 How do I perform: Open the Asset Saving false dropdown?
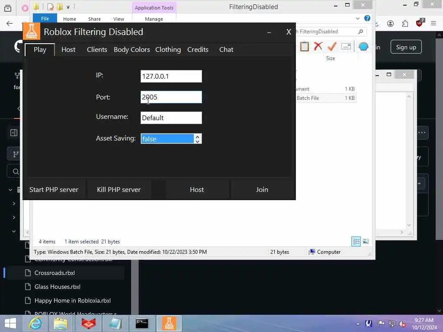pyautogui.click(x=171, y=139)
